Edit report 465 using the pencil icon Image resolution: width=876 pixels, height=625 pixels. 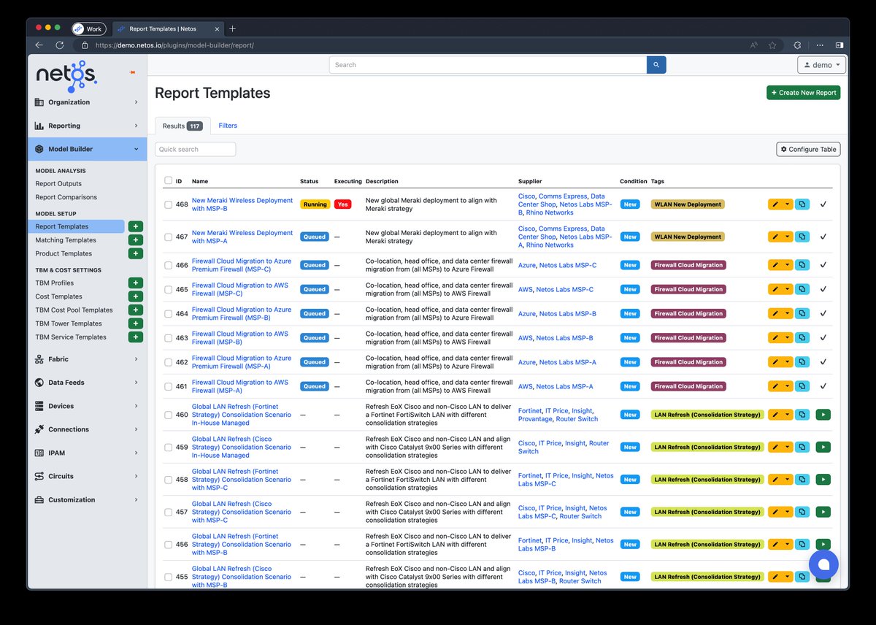(775, 289)
